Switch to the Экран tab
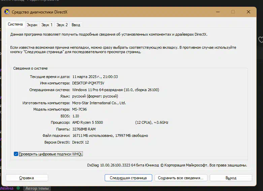 pos(32,25)
